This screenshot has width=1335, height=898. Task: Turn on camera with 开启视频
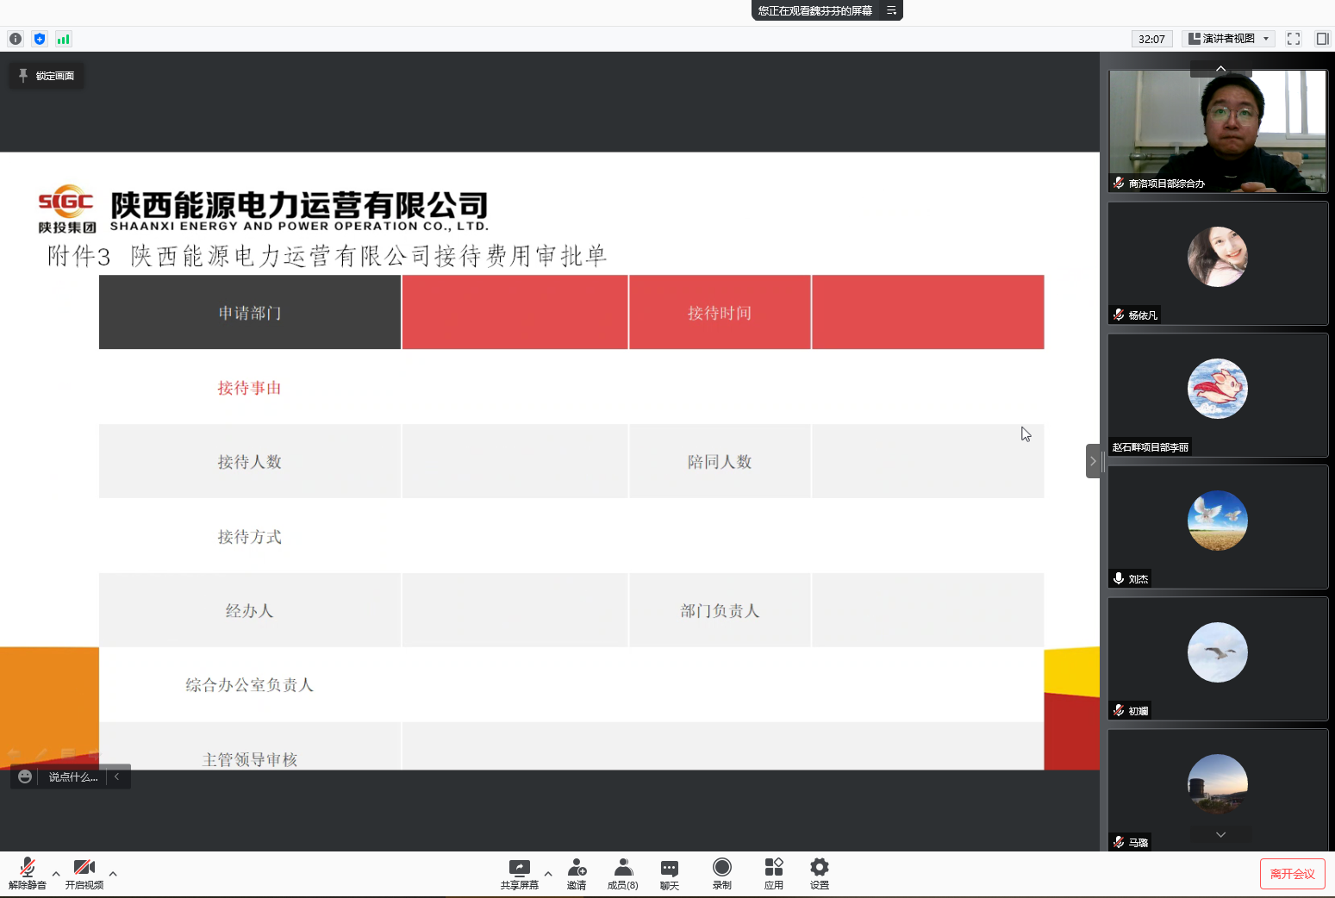point(84,873)
